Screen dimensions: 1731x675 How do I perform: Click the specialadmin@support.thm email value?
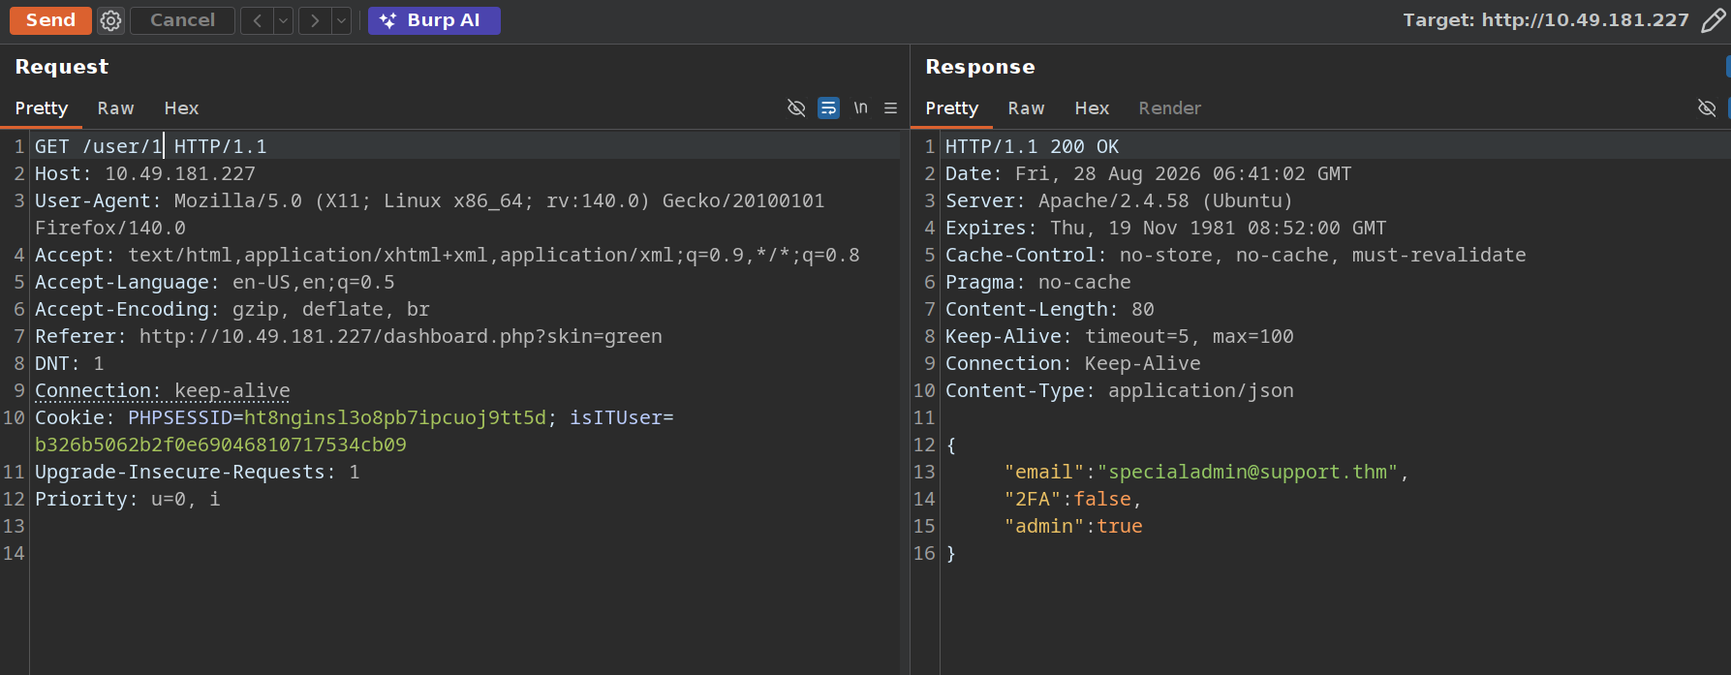(x=1248, y=472)
